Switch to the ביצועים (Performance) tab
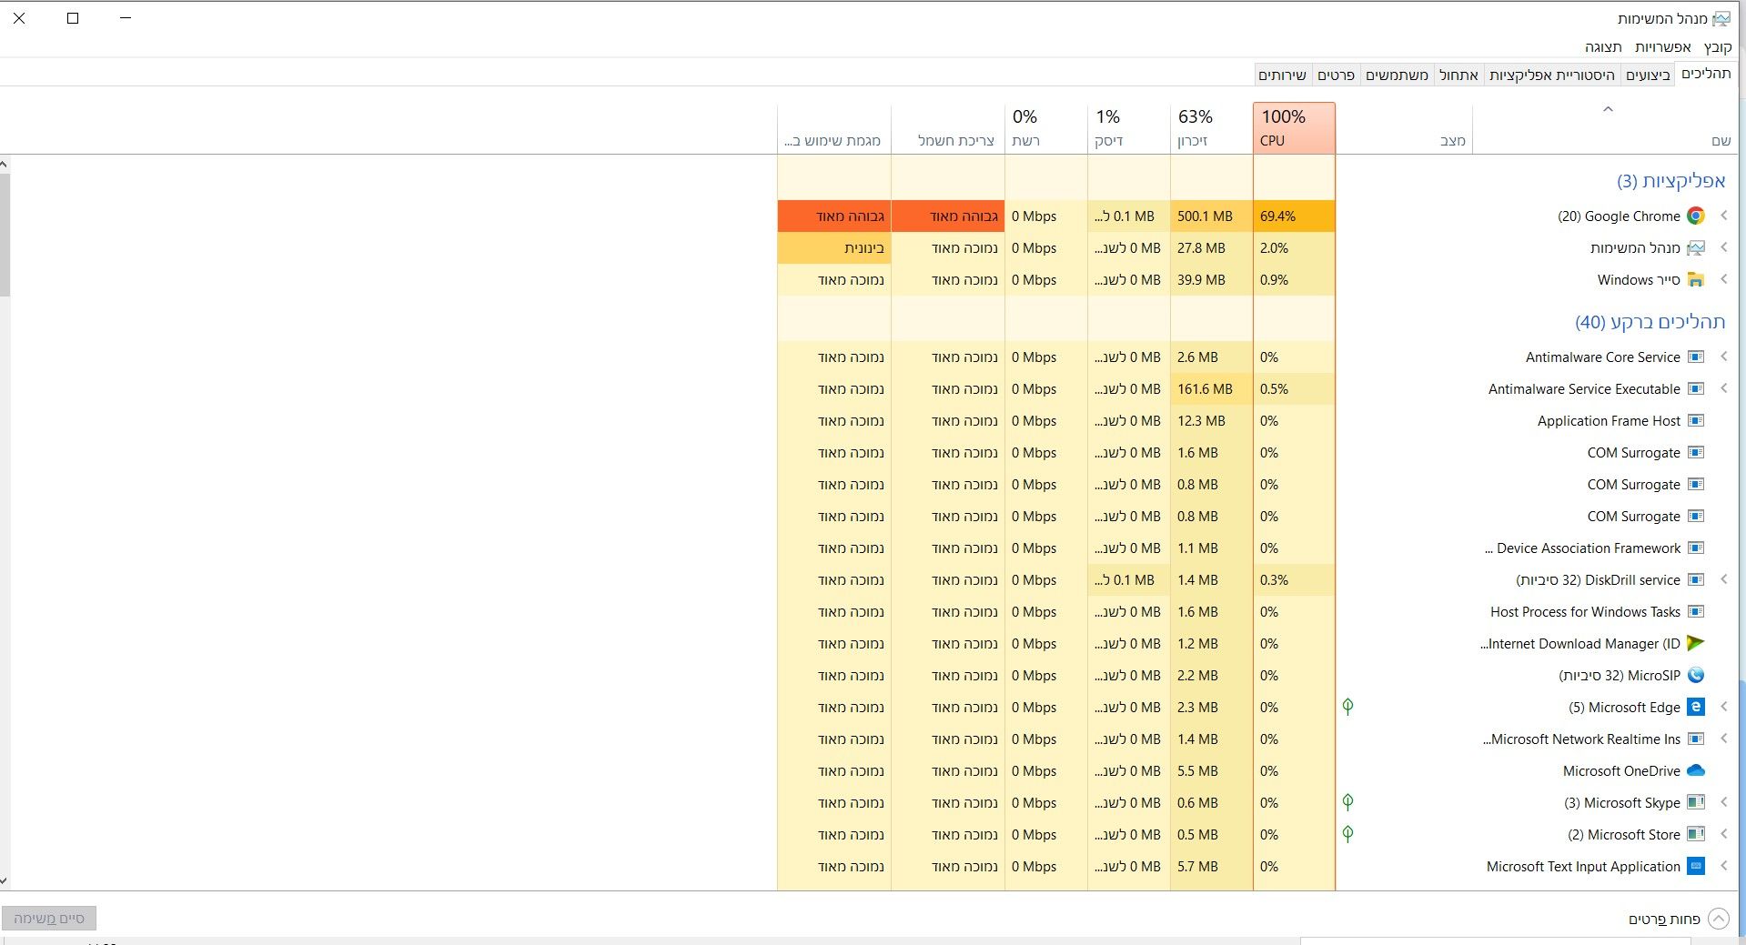Screen dimensions: 1746x945 [x=1648, y=75]
